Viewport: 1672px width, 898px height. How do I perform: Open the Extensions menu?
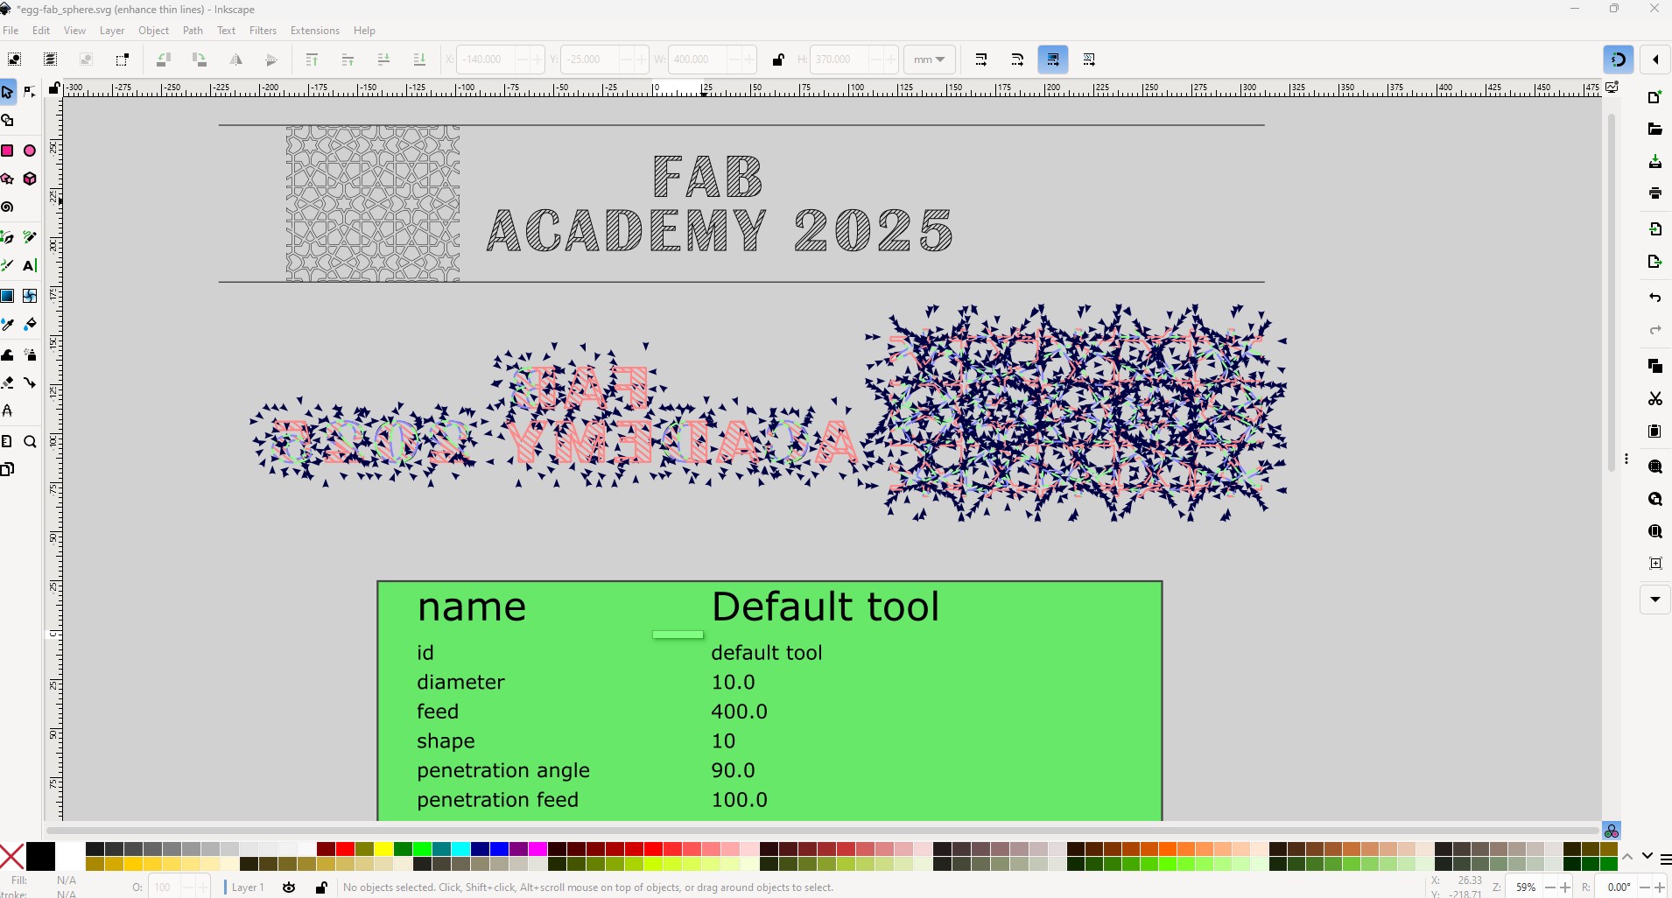click(314, 31)
